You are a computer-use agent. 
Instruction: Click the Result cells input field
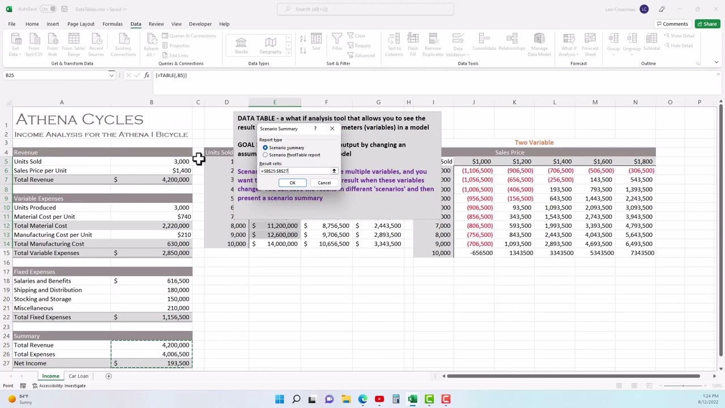pos(295,171)
